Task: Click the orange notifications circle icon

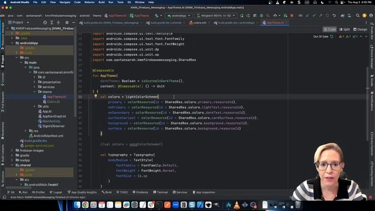Action: [x=364, y=16]
